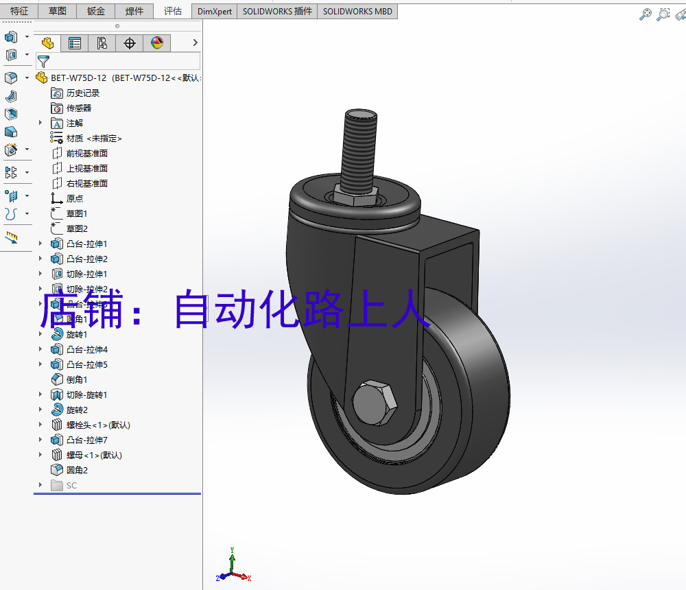
Task: Click the 旋转2 revolve icon
Action: coord(57,410)
